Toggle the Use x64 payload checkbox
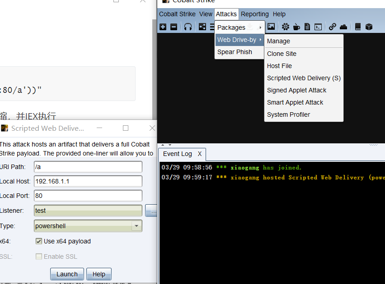The height and width of the screenshot is (284, 385). [38, 241]
